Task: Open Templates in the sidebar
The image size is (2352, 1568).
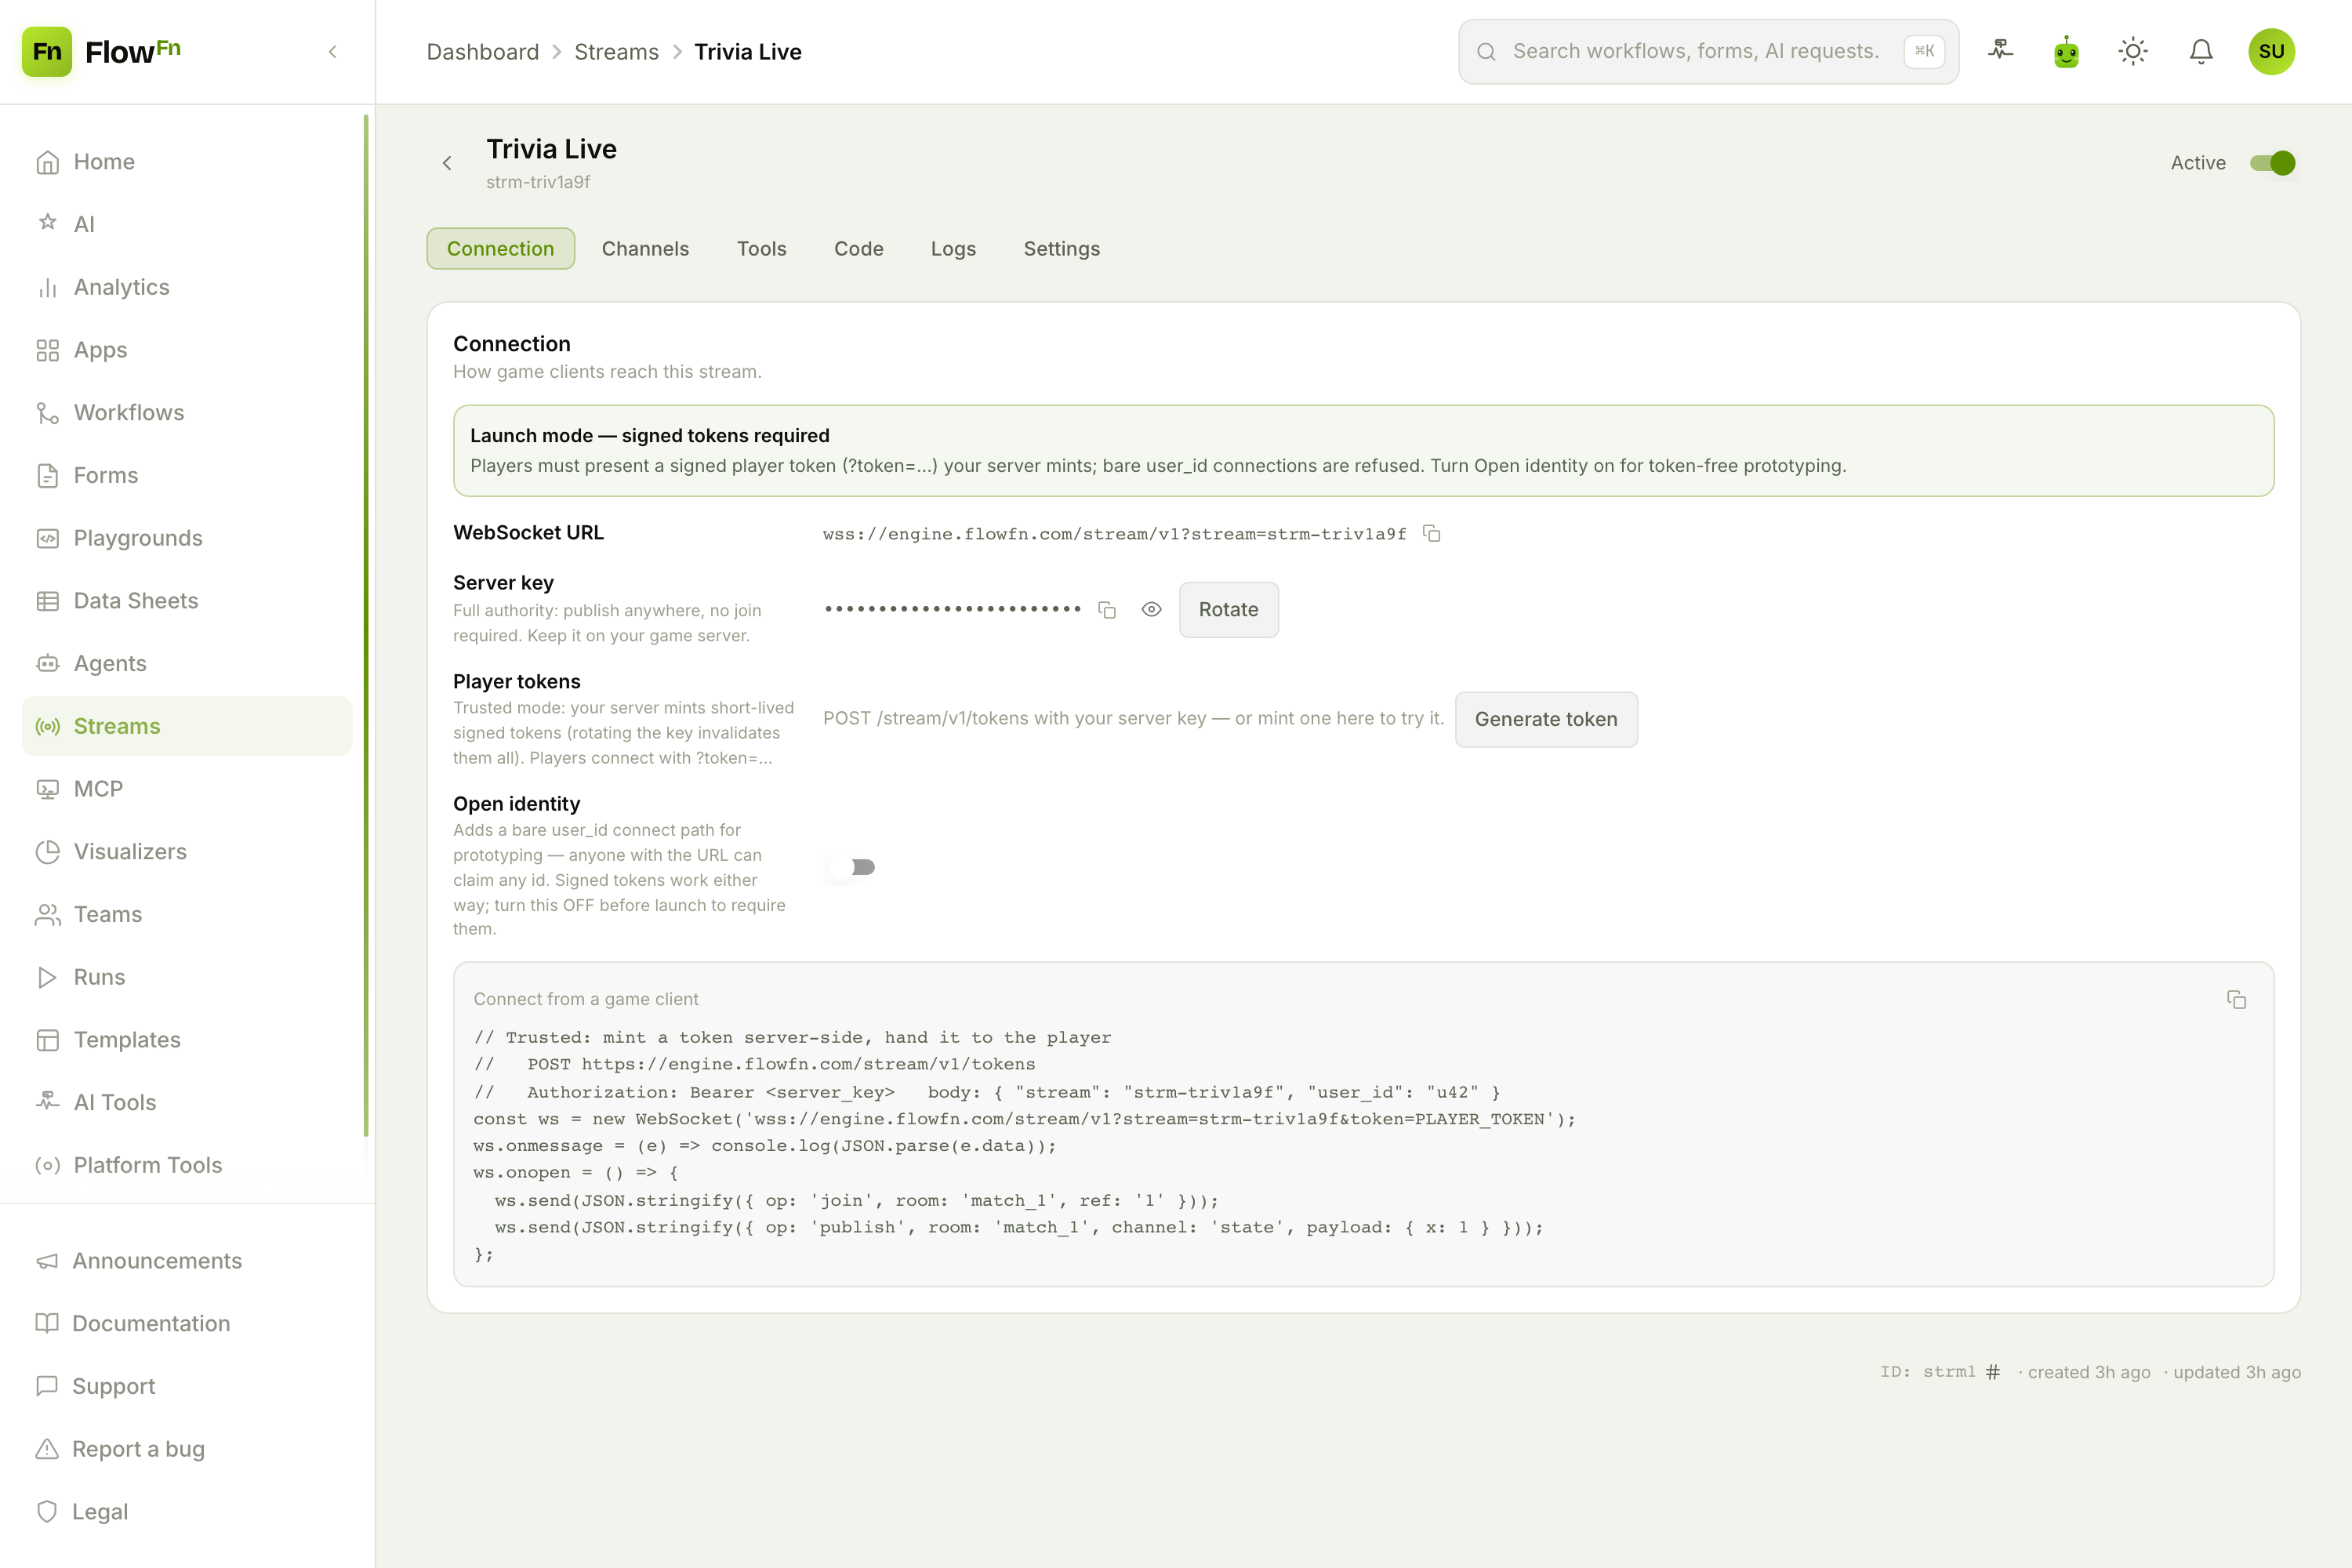Action: tap(187, 1040)
